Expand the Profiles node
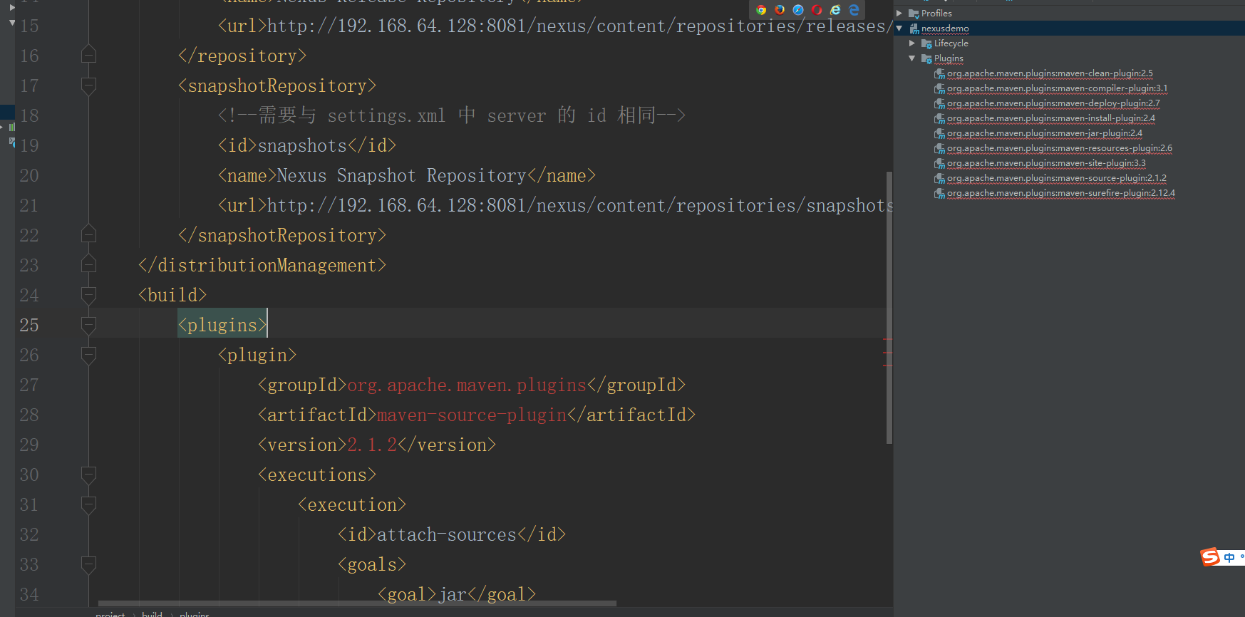 tap(899, 14)
